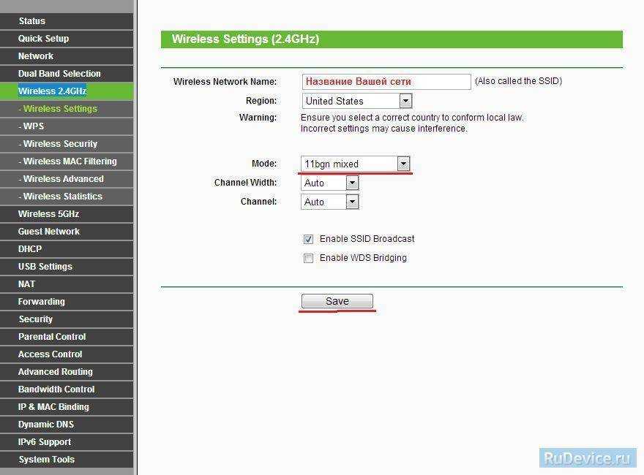
Task: Uncheck Enable SSID Broadcast checkbox
Action: click(x=308, y=239)
